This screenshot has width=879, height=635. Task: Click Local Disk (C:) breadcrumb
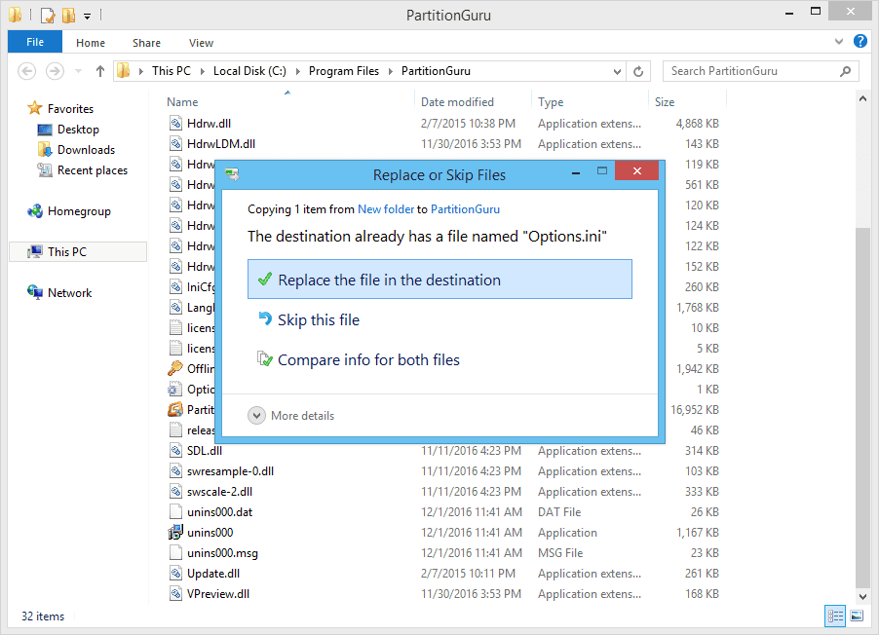point(249,71)
